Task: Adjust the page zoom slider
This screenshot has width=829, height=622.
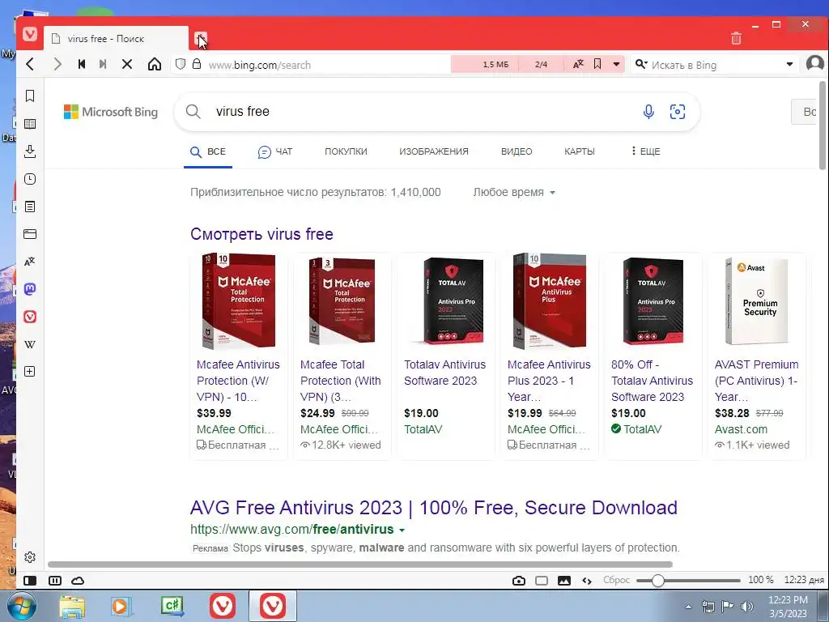Action: [657, 581]
